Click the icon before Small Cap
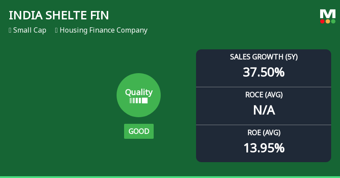Image resolution: width=340 pixels, height=178 pixels. click(10, 30)
